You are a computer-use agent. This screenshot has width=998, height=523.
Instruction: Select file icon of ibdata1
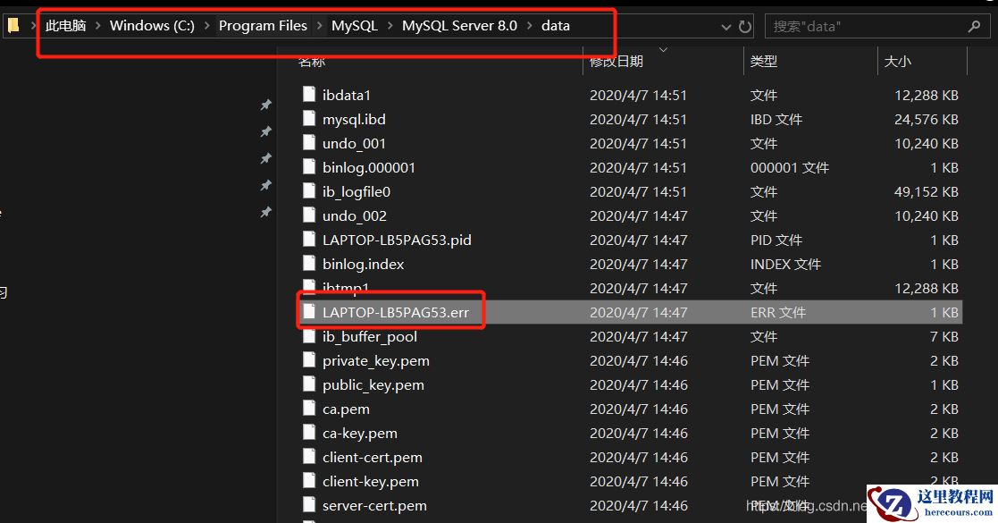pyautogui.click(x=309, y=95)
